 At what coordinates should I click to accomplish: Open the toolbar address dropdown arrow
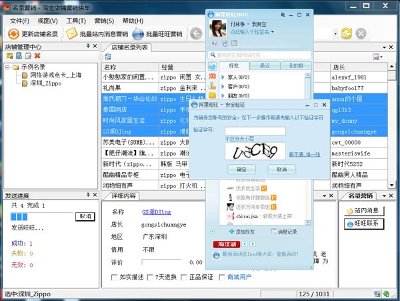click(x=335, y=33)
